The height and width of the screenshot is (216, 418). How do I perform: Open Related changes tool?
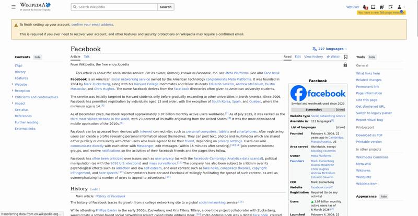369,80
